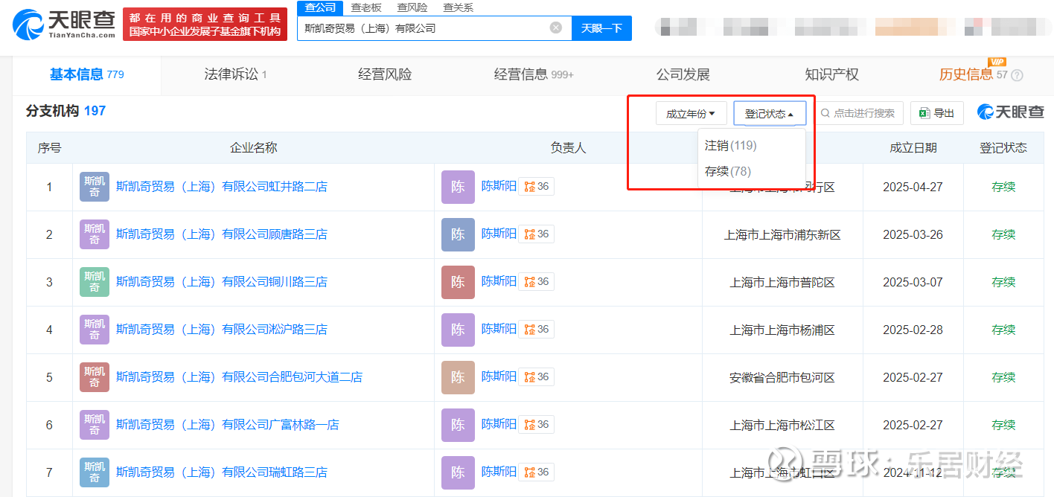
Task: Open the 基本信息 tab
Action: click(x=86, y=74)
